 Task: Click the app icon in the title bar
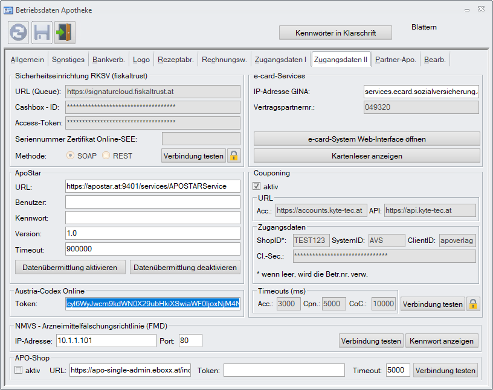click(x=8, y=10)
